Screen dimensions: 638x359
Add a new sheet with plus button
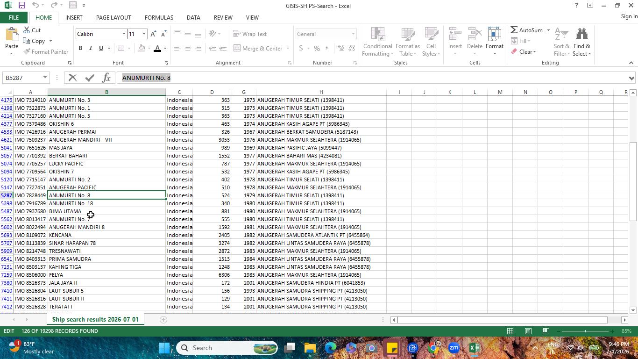pos(163,320)
